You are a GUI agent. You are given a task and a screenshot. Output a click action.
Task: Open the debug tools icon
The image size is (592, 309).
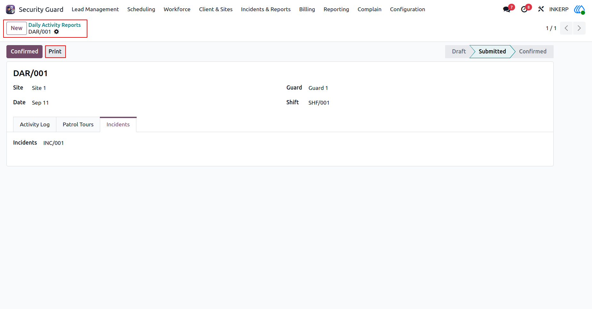(541, 9)
